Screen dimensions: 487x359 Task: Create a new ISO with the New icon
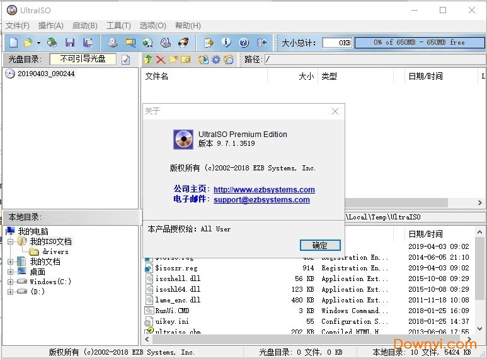[13, 43]
